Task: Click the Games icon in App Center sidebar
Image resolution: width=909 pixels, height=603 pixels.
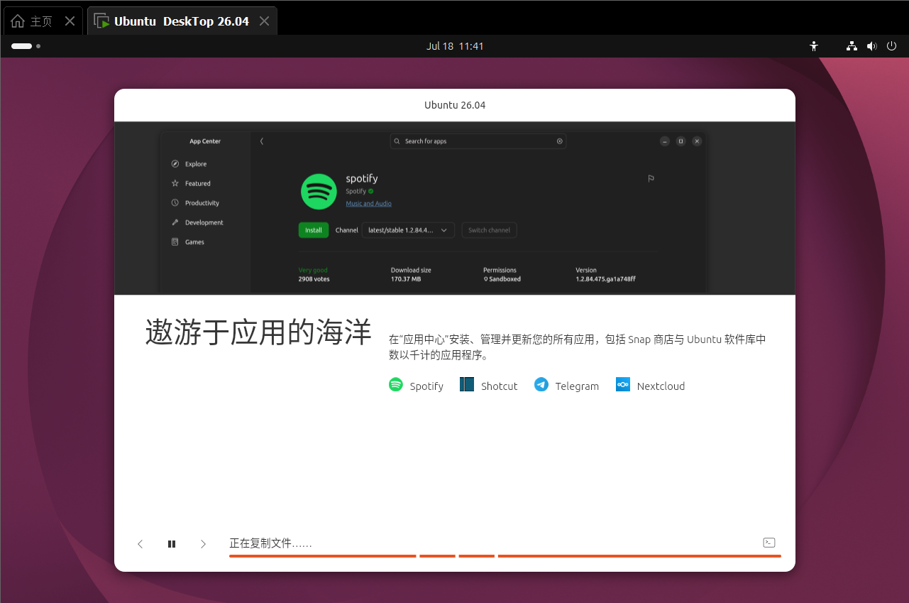Action: 175,242
